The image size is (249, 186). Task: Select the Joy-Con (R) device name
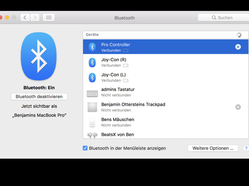[x=114, y=60]
